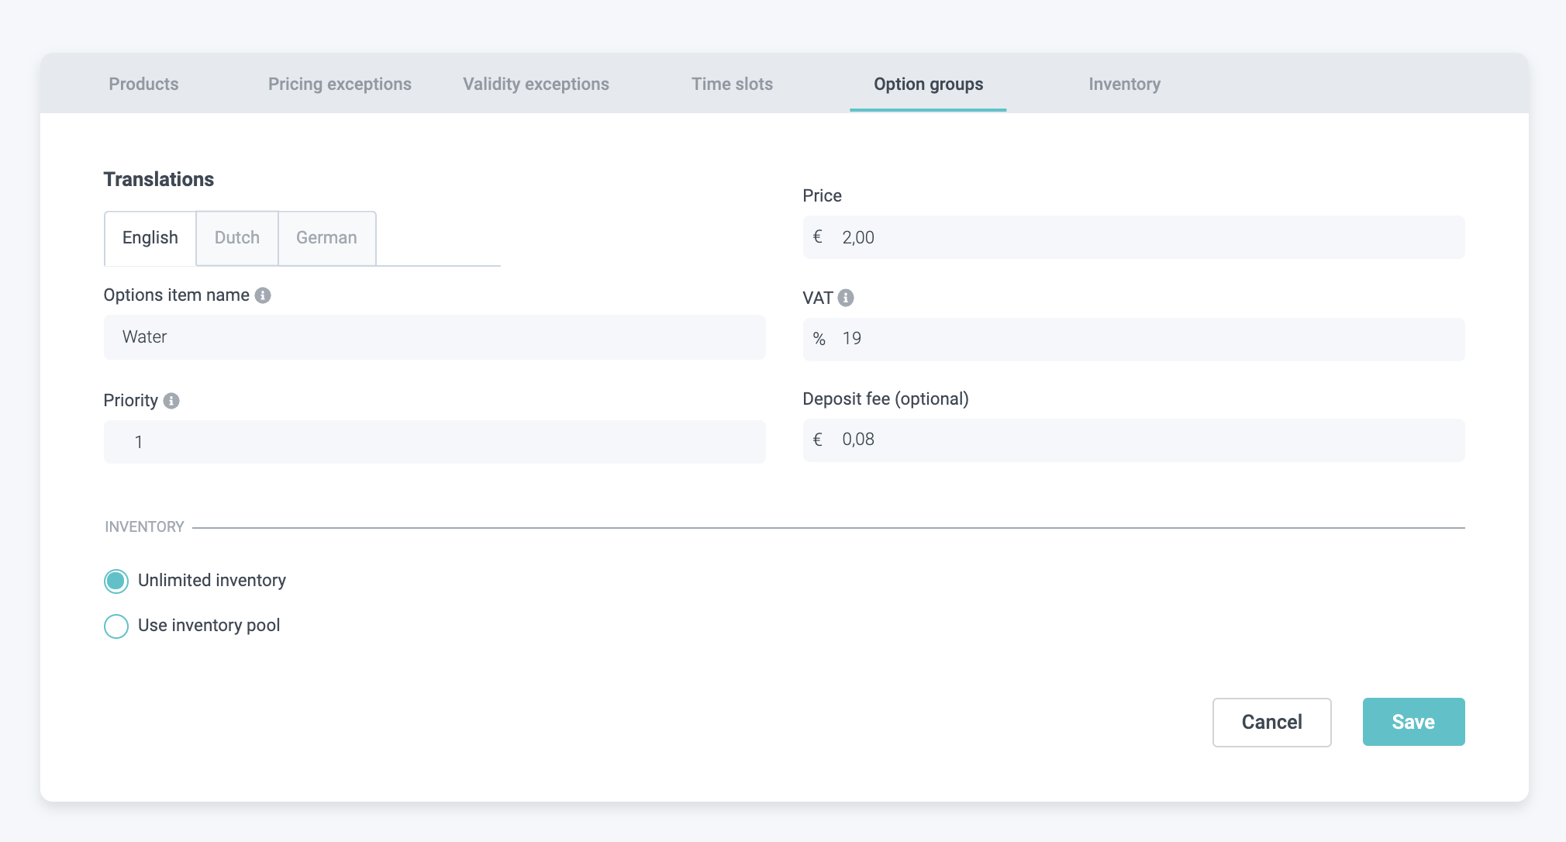
Task: Select the English translation tab
Action: pos(150,238)
